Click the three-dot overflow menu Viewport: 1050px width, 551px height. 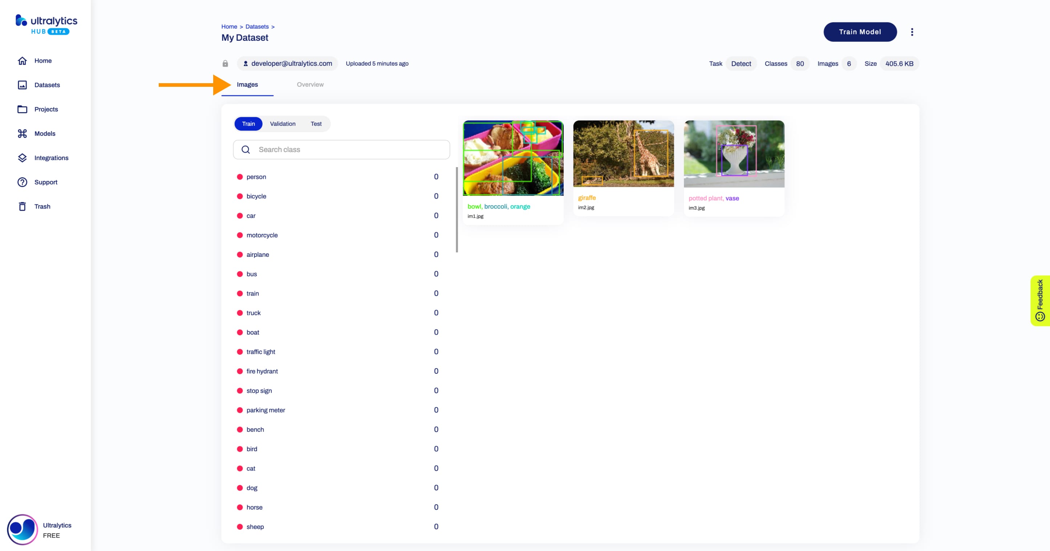point(912,31)
